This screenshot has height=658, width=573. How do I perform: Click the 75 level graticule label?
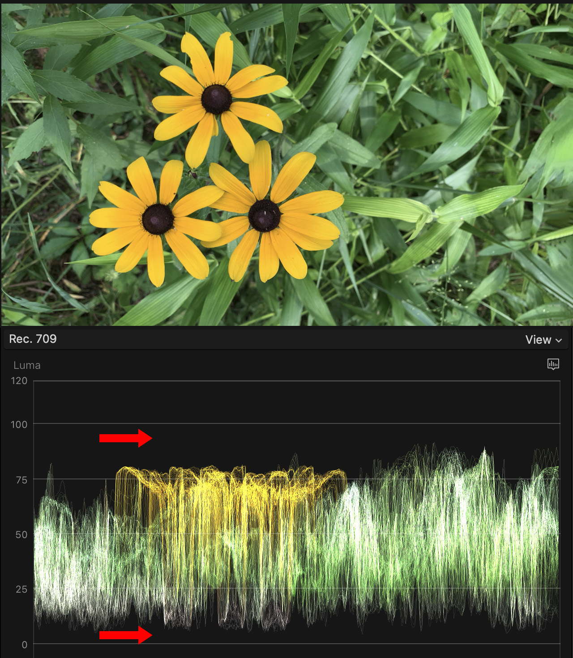pos(21,480)
